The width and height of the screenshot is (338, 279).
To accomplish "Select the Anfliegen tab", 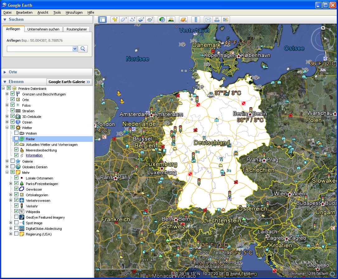I will pos(13,29).
